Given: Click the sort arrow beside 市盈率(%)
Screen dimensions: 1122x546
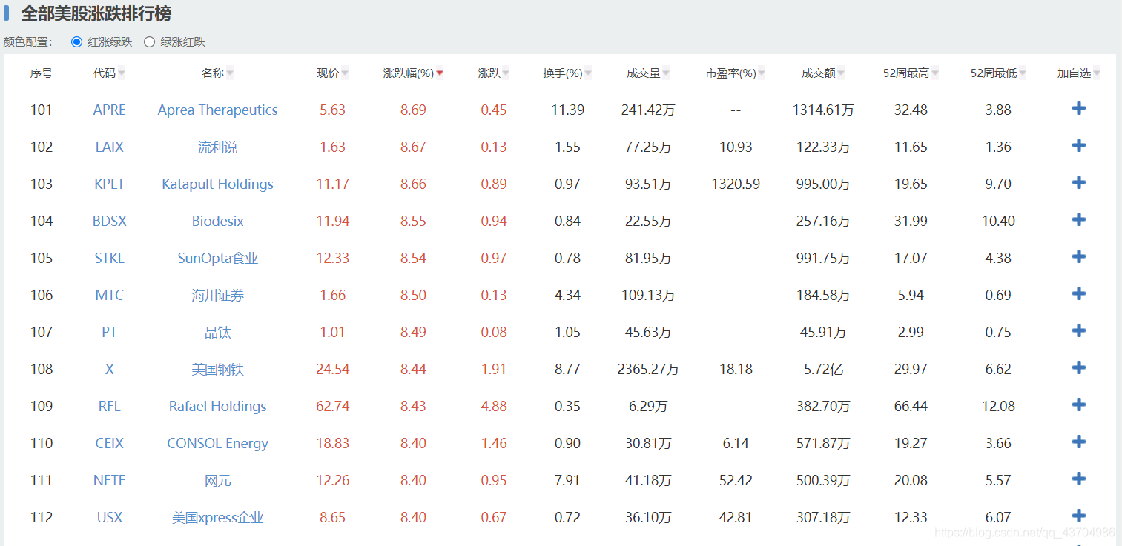Looking at the screenshot, I should point(762,73).
